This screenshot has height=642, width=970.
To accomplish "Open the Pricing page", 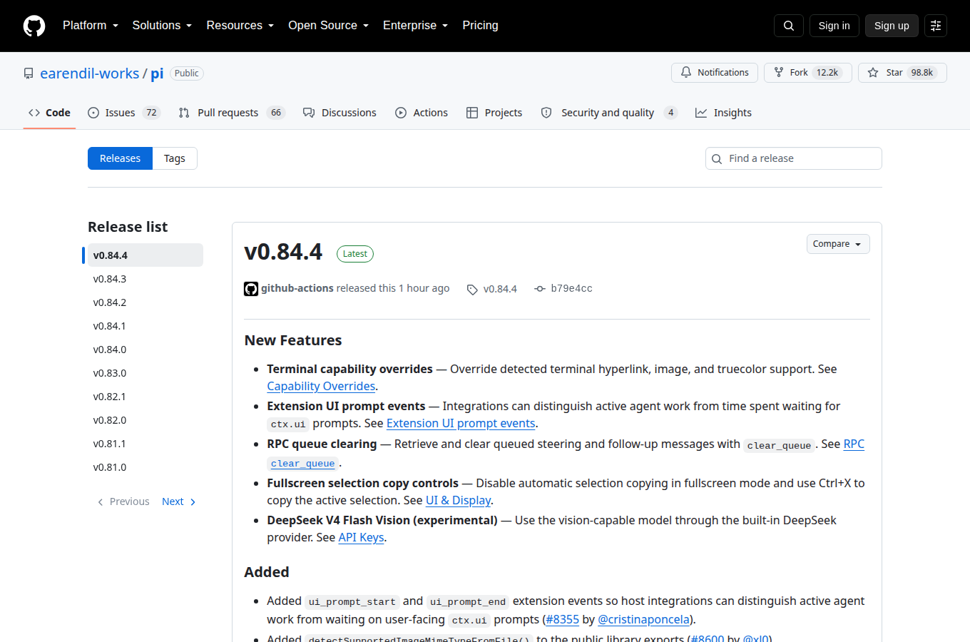I will tap(480, 26).
